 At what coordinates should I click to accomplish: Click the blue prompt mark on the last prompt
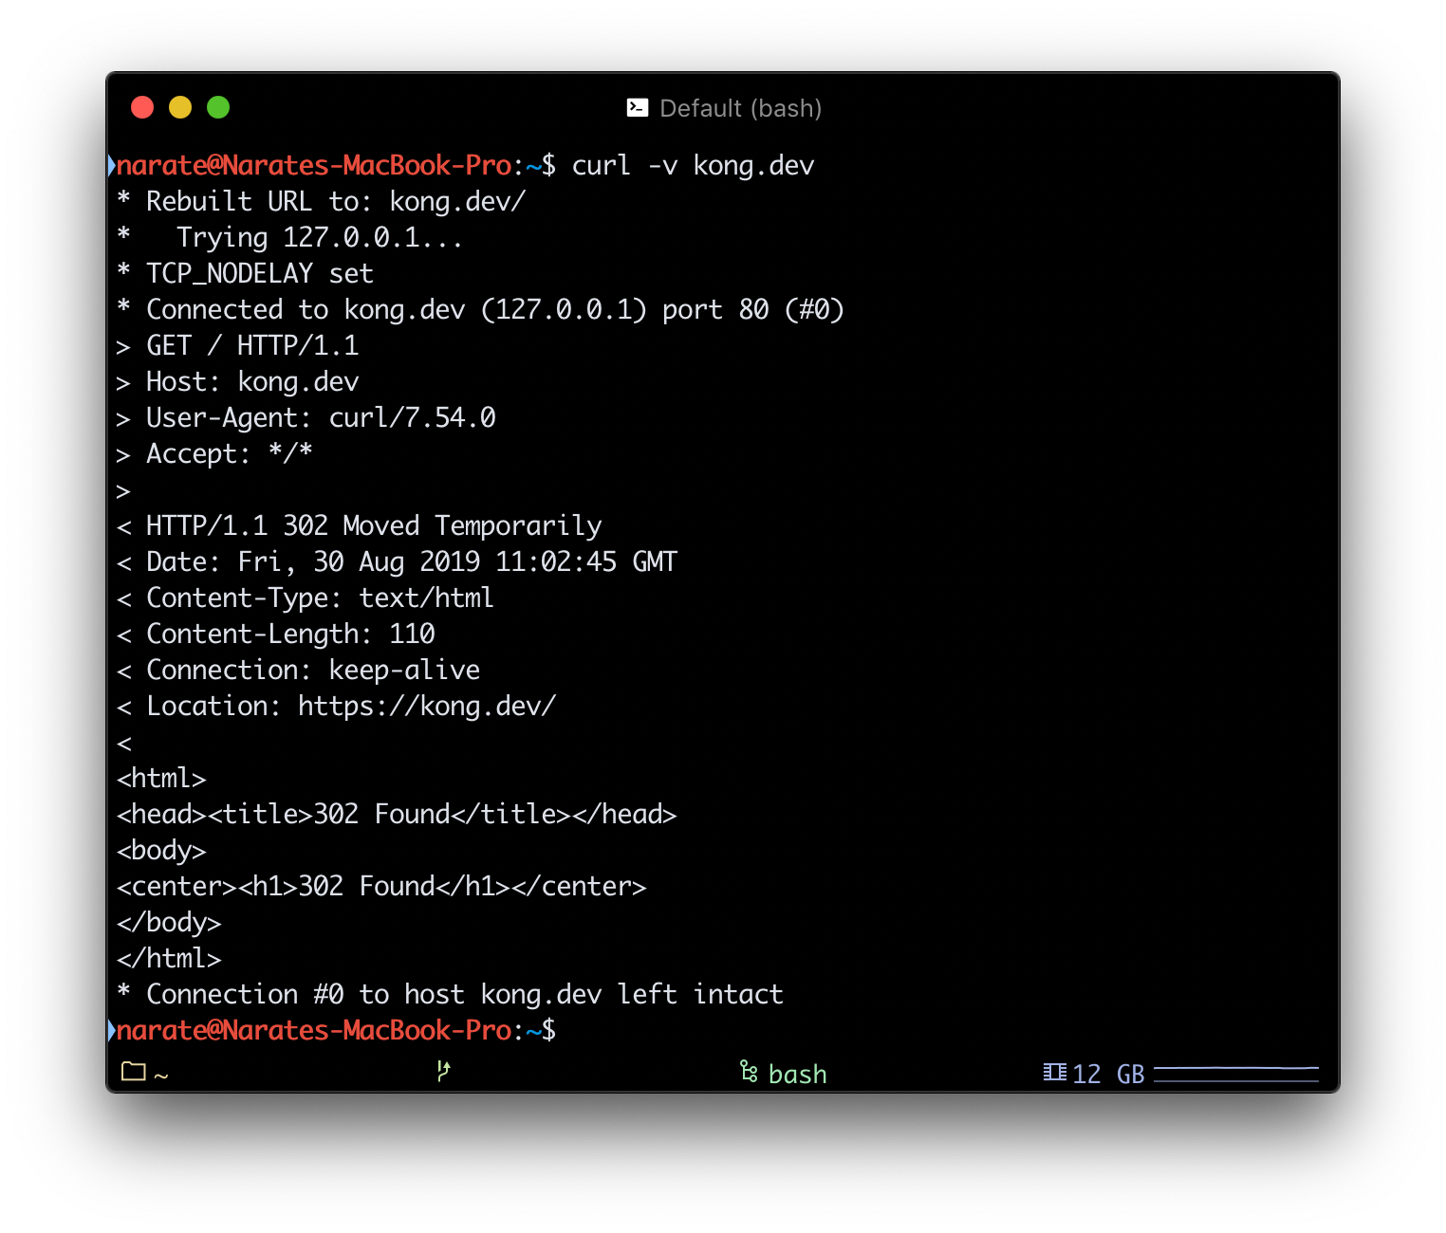[111, 1030]
